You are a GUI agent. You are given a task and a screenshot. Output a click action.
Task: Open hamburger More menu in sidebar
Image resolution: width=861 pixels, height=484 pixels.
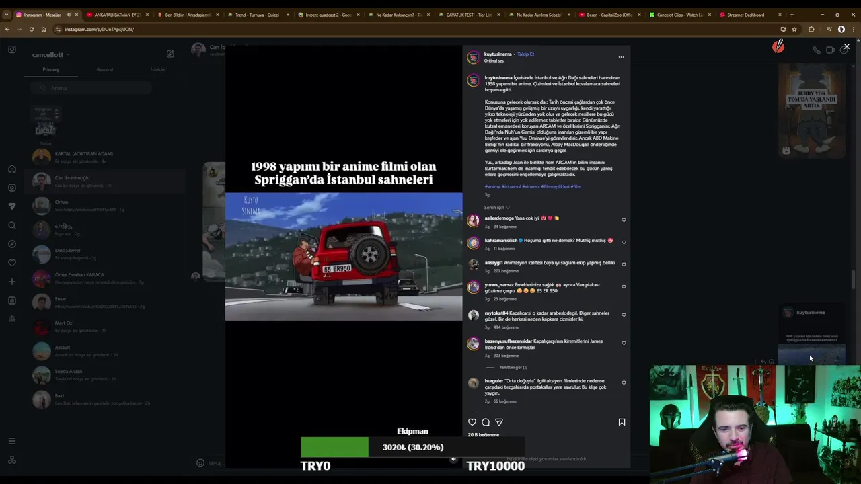[12, 441]
